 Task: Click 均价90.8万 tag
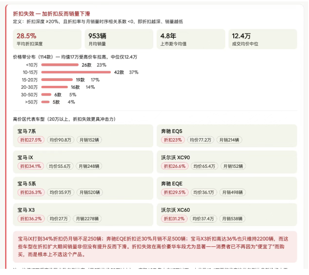[60, 140]
